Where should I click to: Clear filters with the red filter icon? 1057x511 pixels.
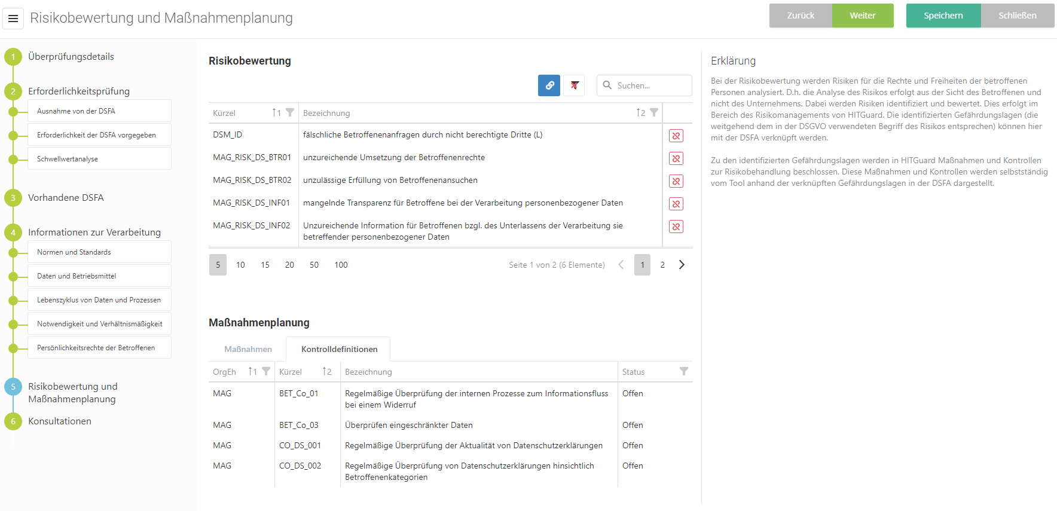pos(574,85)
